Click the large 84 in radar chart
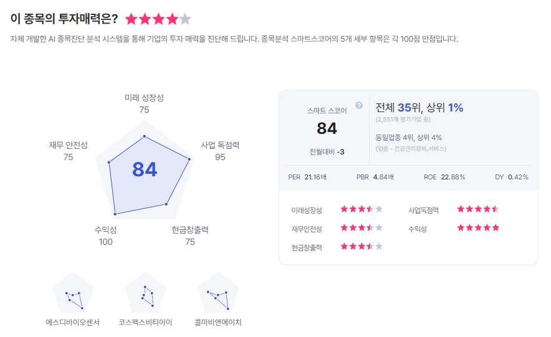 [x=145, y=169]
